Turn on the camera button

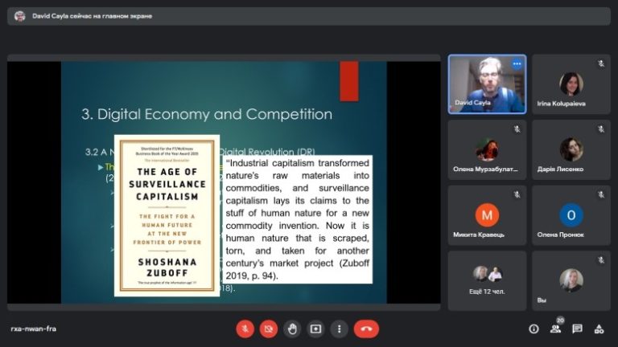269,329
